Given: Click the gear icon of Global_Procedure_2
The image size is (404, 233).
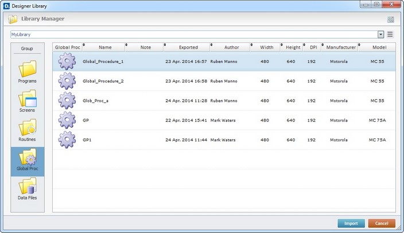Looking at the screenshot, I should (x=67, y=81).
